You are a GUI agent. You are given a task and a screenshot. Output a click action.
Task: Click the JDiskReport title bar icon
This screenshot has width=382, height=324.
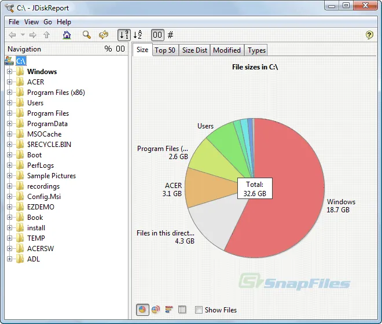coord(10,8)
